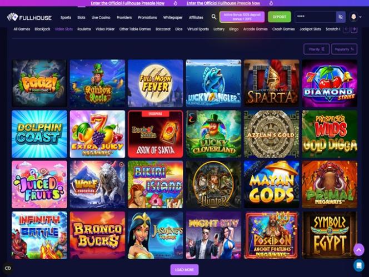Open the live chat support icon
The width and height of the screenshot is (369, 277).
[x=359, y=266]
